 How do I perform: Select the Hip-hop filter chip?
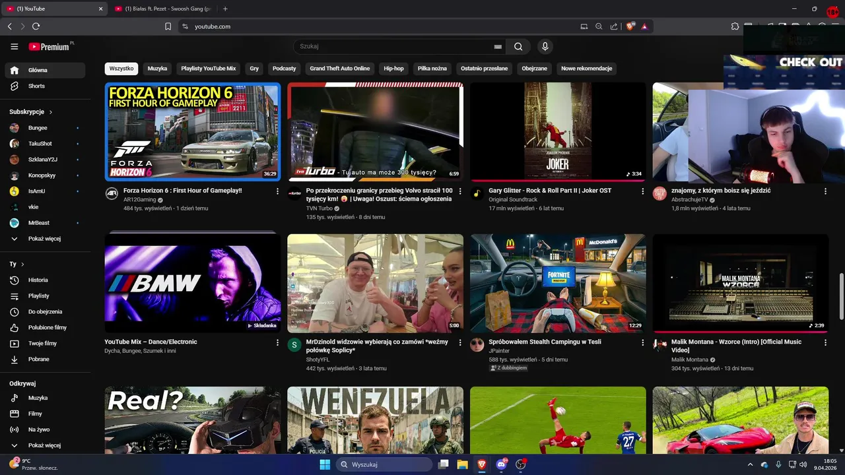click(393, 69)
